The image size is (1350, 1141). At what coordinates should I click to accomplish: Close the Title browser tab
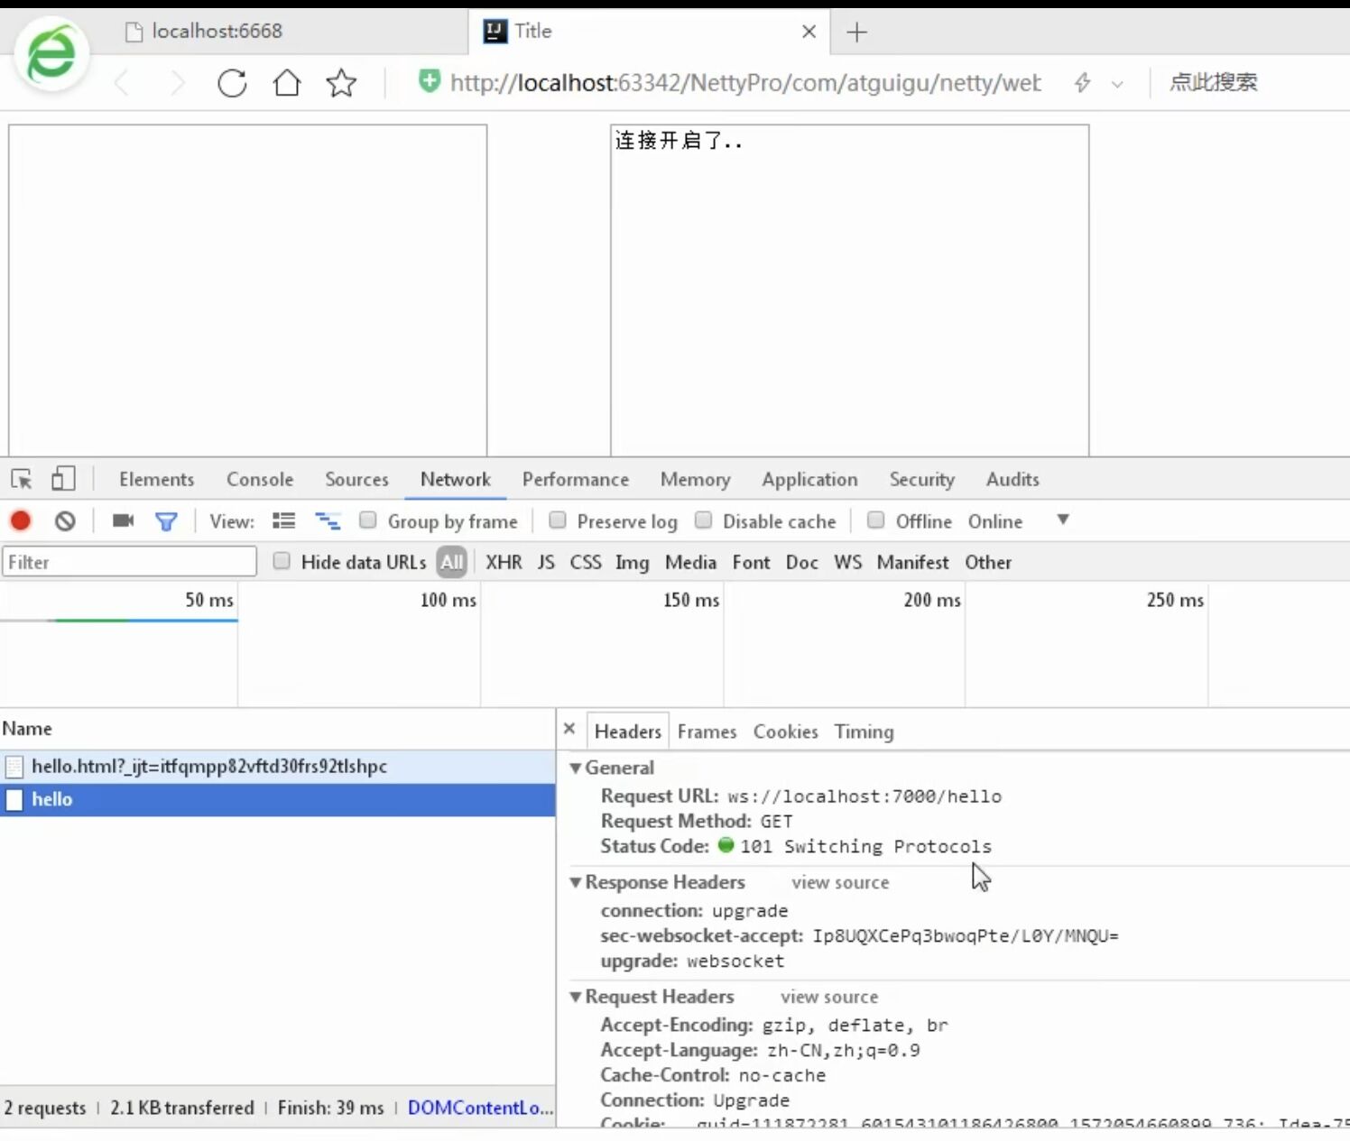click(809, 32)
